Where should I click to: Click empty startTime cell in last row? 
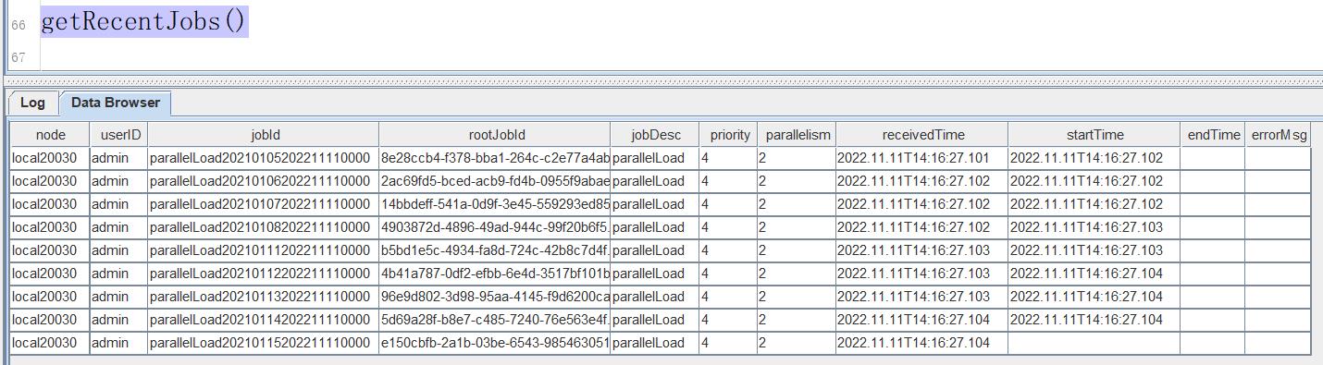(1094, 343)
